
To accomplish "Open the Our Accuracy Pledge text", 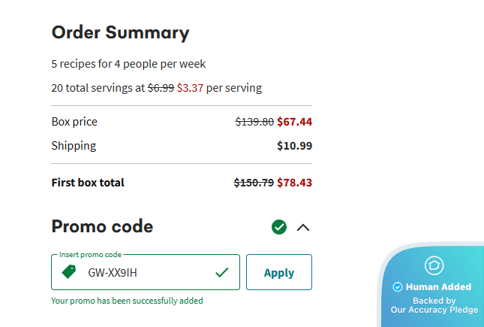I will [434, 310].
